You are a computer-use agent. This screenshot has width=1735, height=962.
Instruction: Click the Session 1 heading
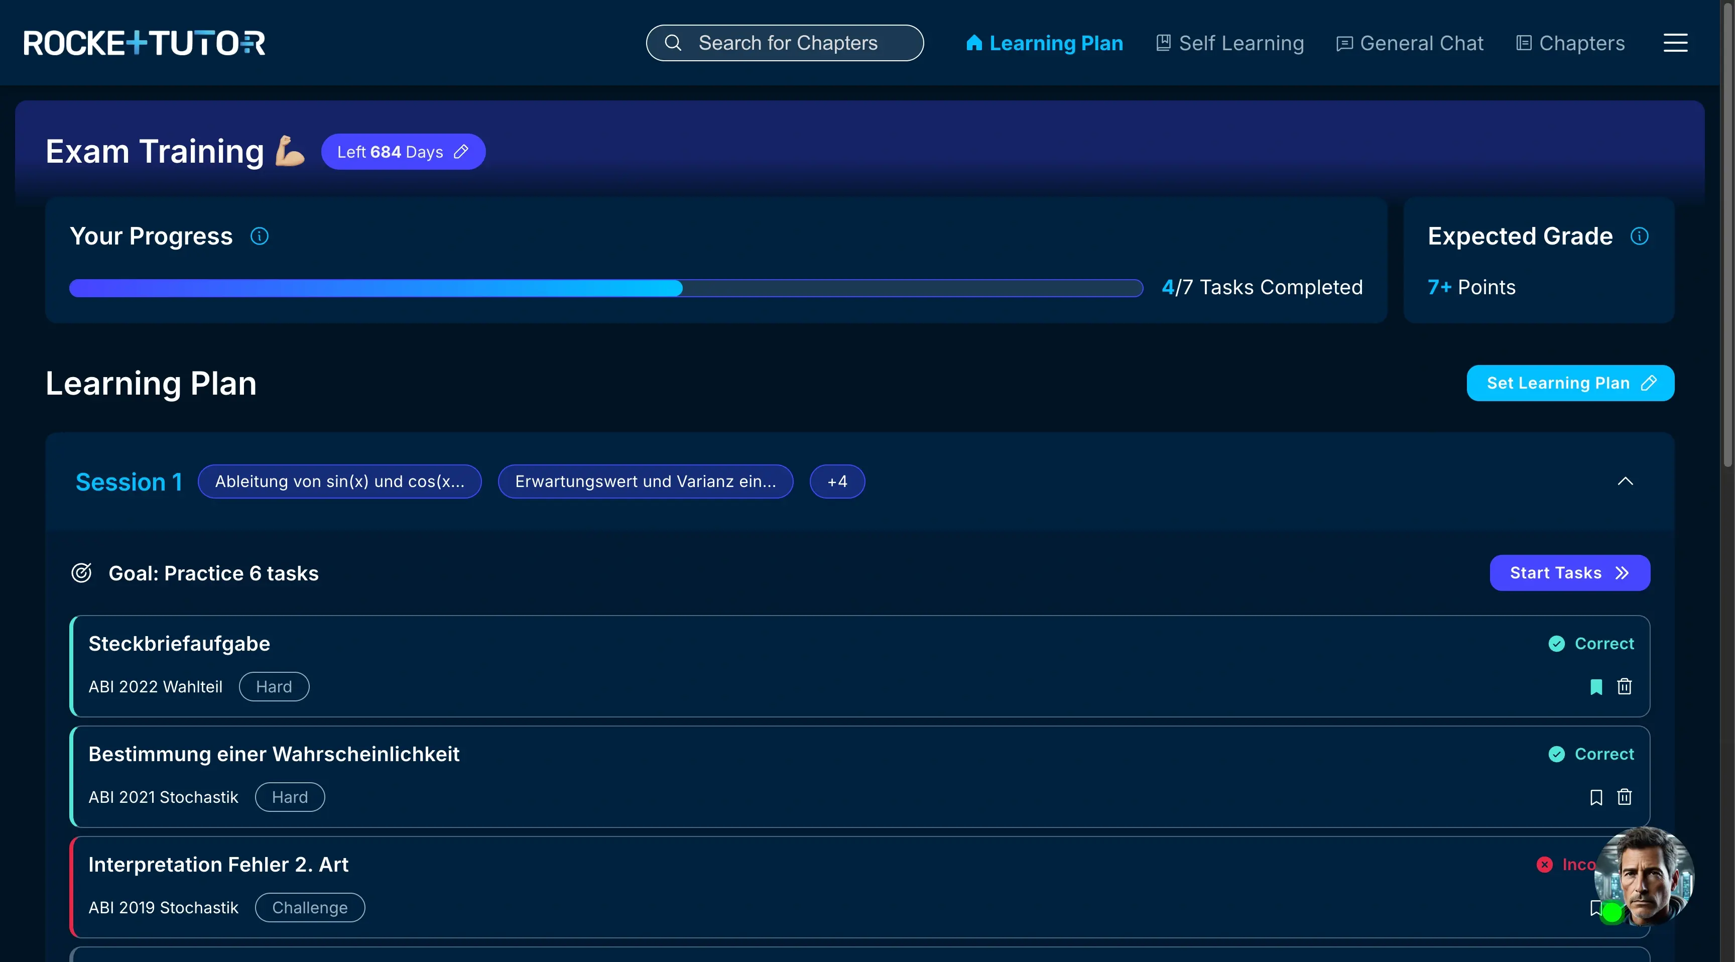[x=129, y=482]
